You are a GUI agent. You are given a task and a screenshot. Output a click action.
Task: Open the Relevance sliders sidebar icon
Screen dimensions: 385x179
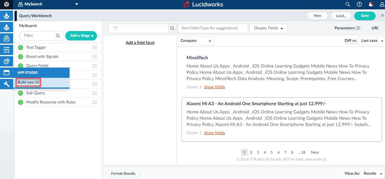(7, 50)
